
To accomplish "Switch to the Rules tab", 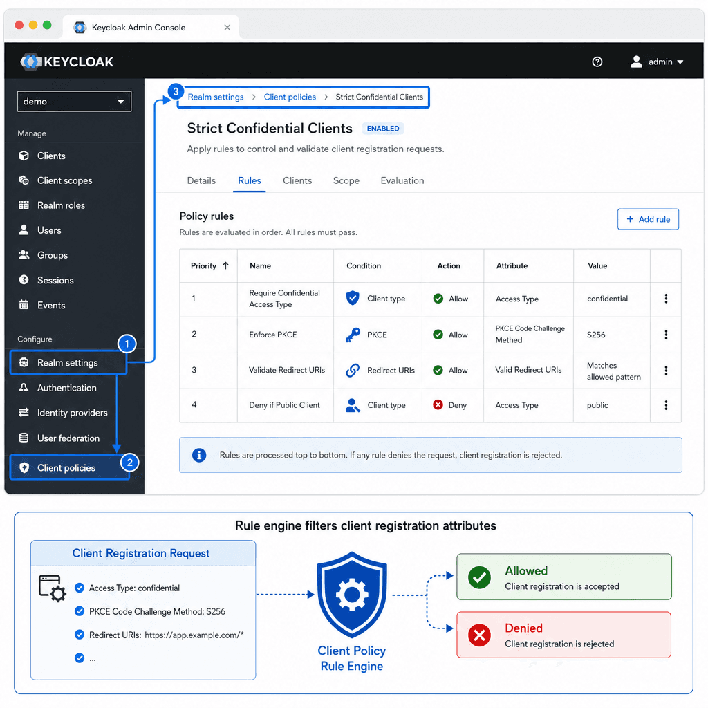I will [x=249, y=180].
